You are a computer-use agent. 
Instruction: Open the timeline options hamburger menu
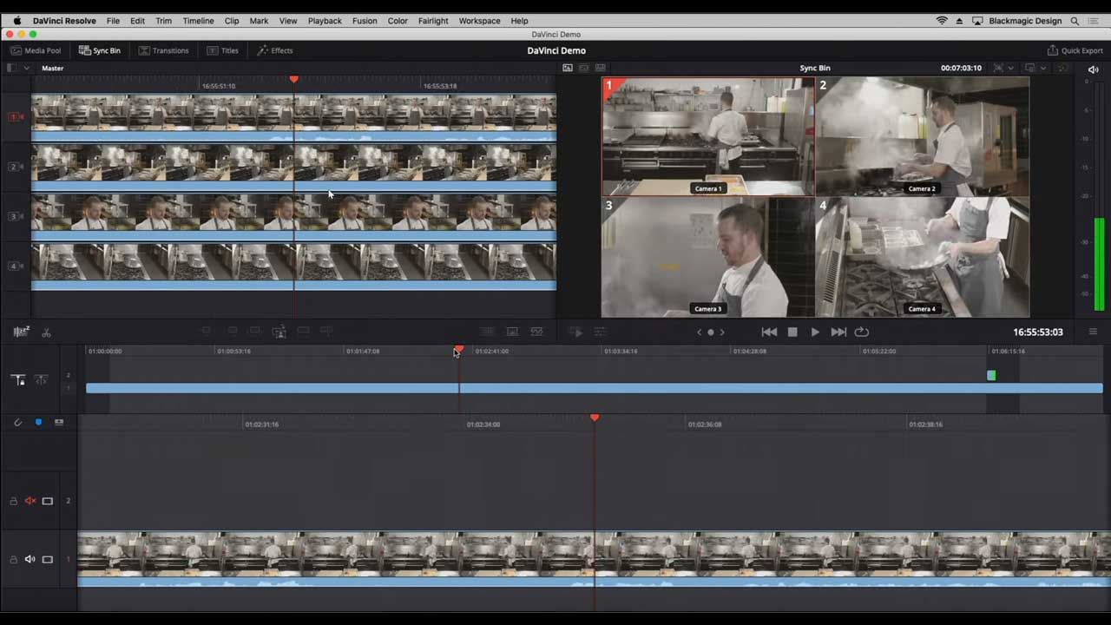(1093, 332)
